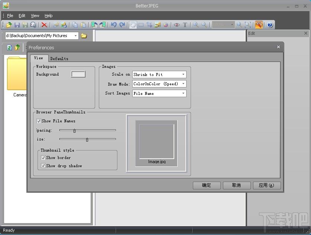Click the Image.jpg thumbnail preview
The height and width of the screenshot is (235, 311).
click(x=156, y=143)
